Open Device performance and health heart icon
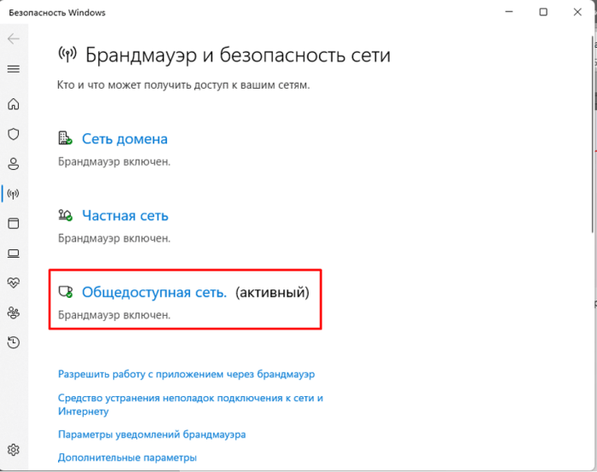 (14, 283)
